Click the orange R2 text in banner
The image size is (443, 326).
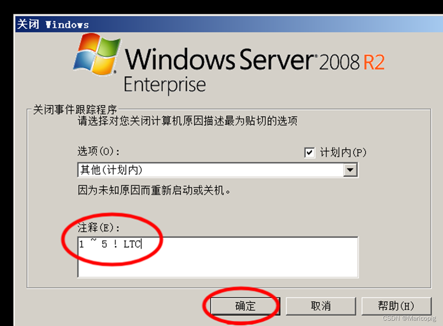[374, 62]
